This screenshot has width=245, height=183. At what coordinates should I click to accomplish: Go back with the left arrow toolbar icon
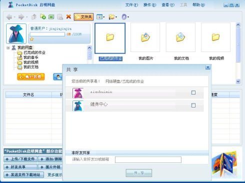click(x=9, y=17)
